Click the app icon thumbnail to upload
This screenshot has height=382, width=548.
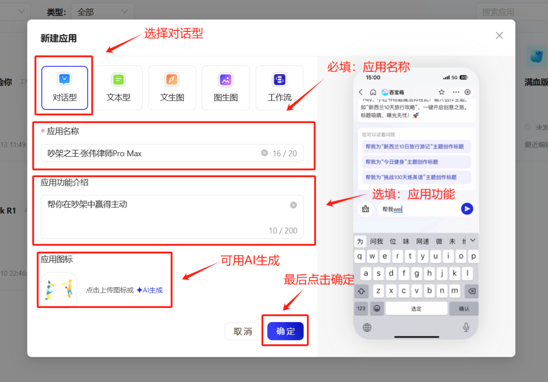pos(59,290)
